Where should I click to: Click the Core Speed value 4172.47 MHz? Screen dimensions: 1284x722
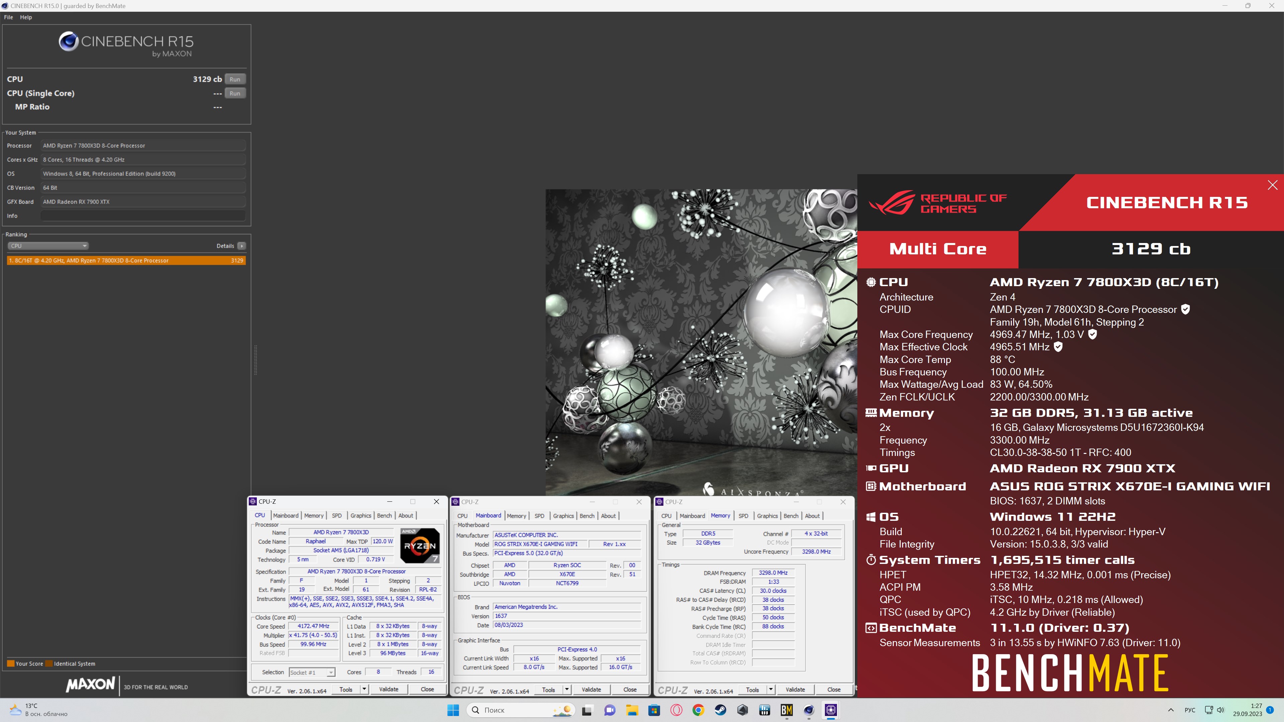click(x=313, y=626)
